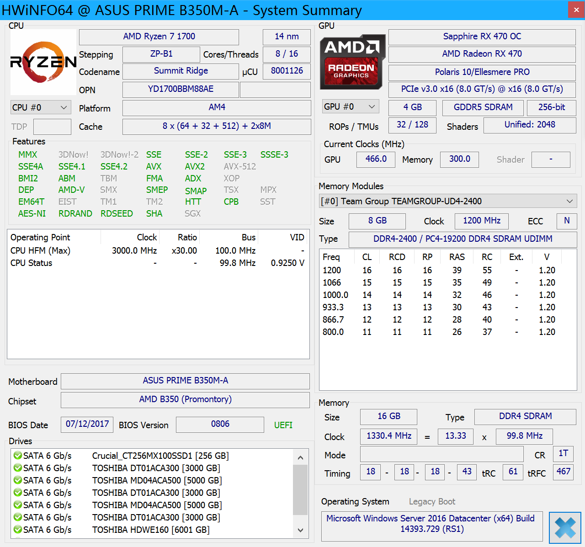
Task: Click the Windows Server 2016 Datacenter OS field
Action: pos(432,526)
